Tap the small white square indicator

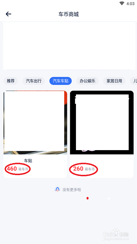pos(109,198)
